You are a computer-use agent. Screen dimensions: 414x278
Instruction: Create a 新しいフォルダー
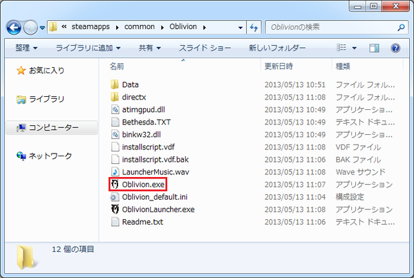[277, 48]
